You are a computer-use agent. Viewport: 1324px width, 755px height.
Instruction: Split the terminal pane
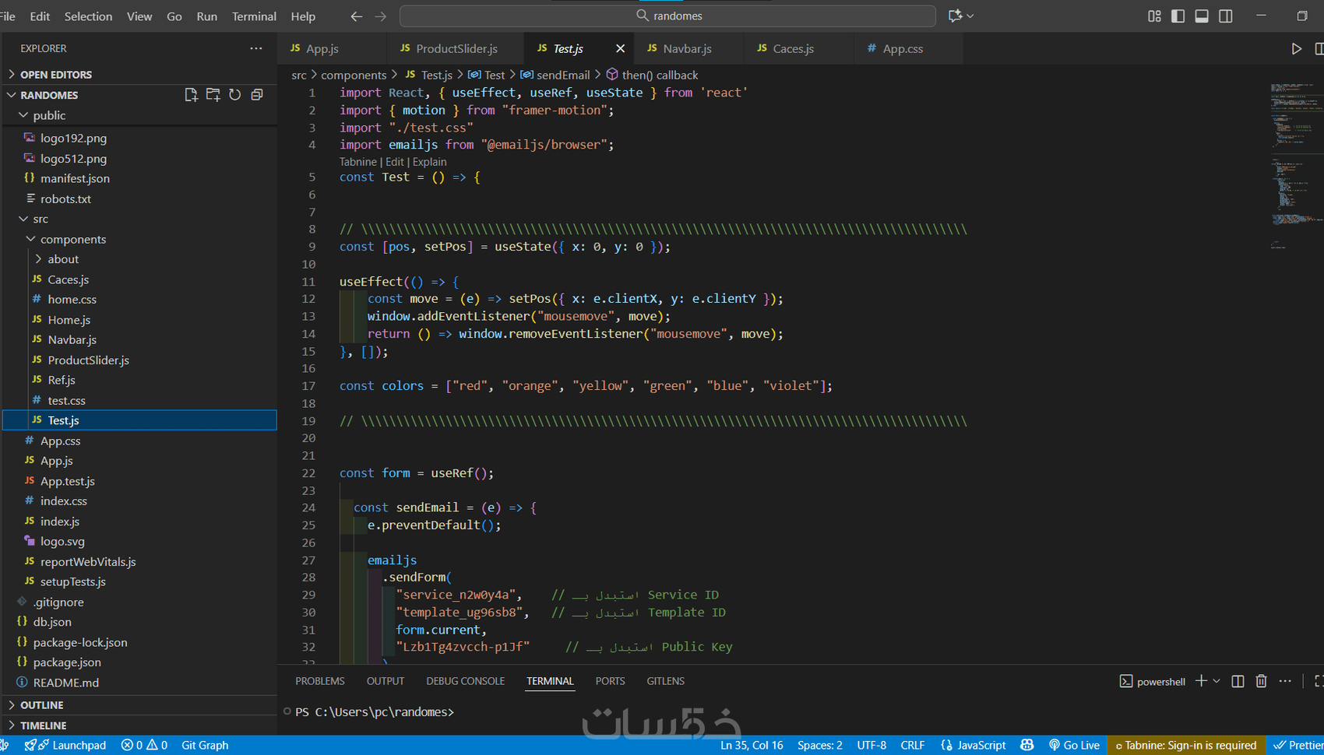[x=1238, y=681]
